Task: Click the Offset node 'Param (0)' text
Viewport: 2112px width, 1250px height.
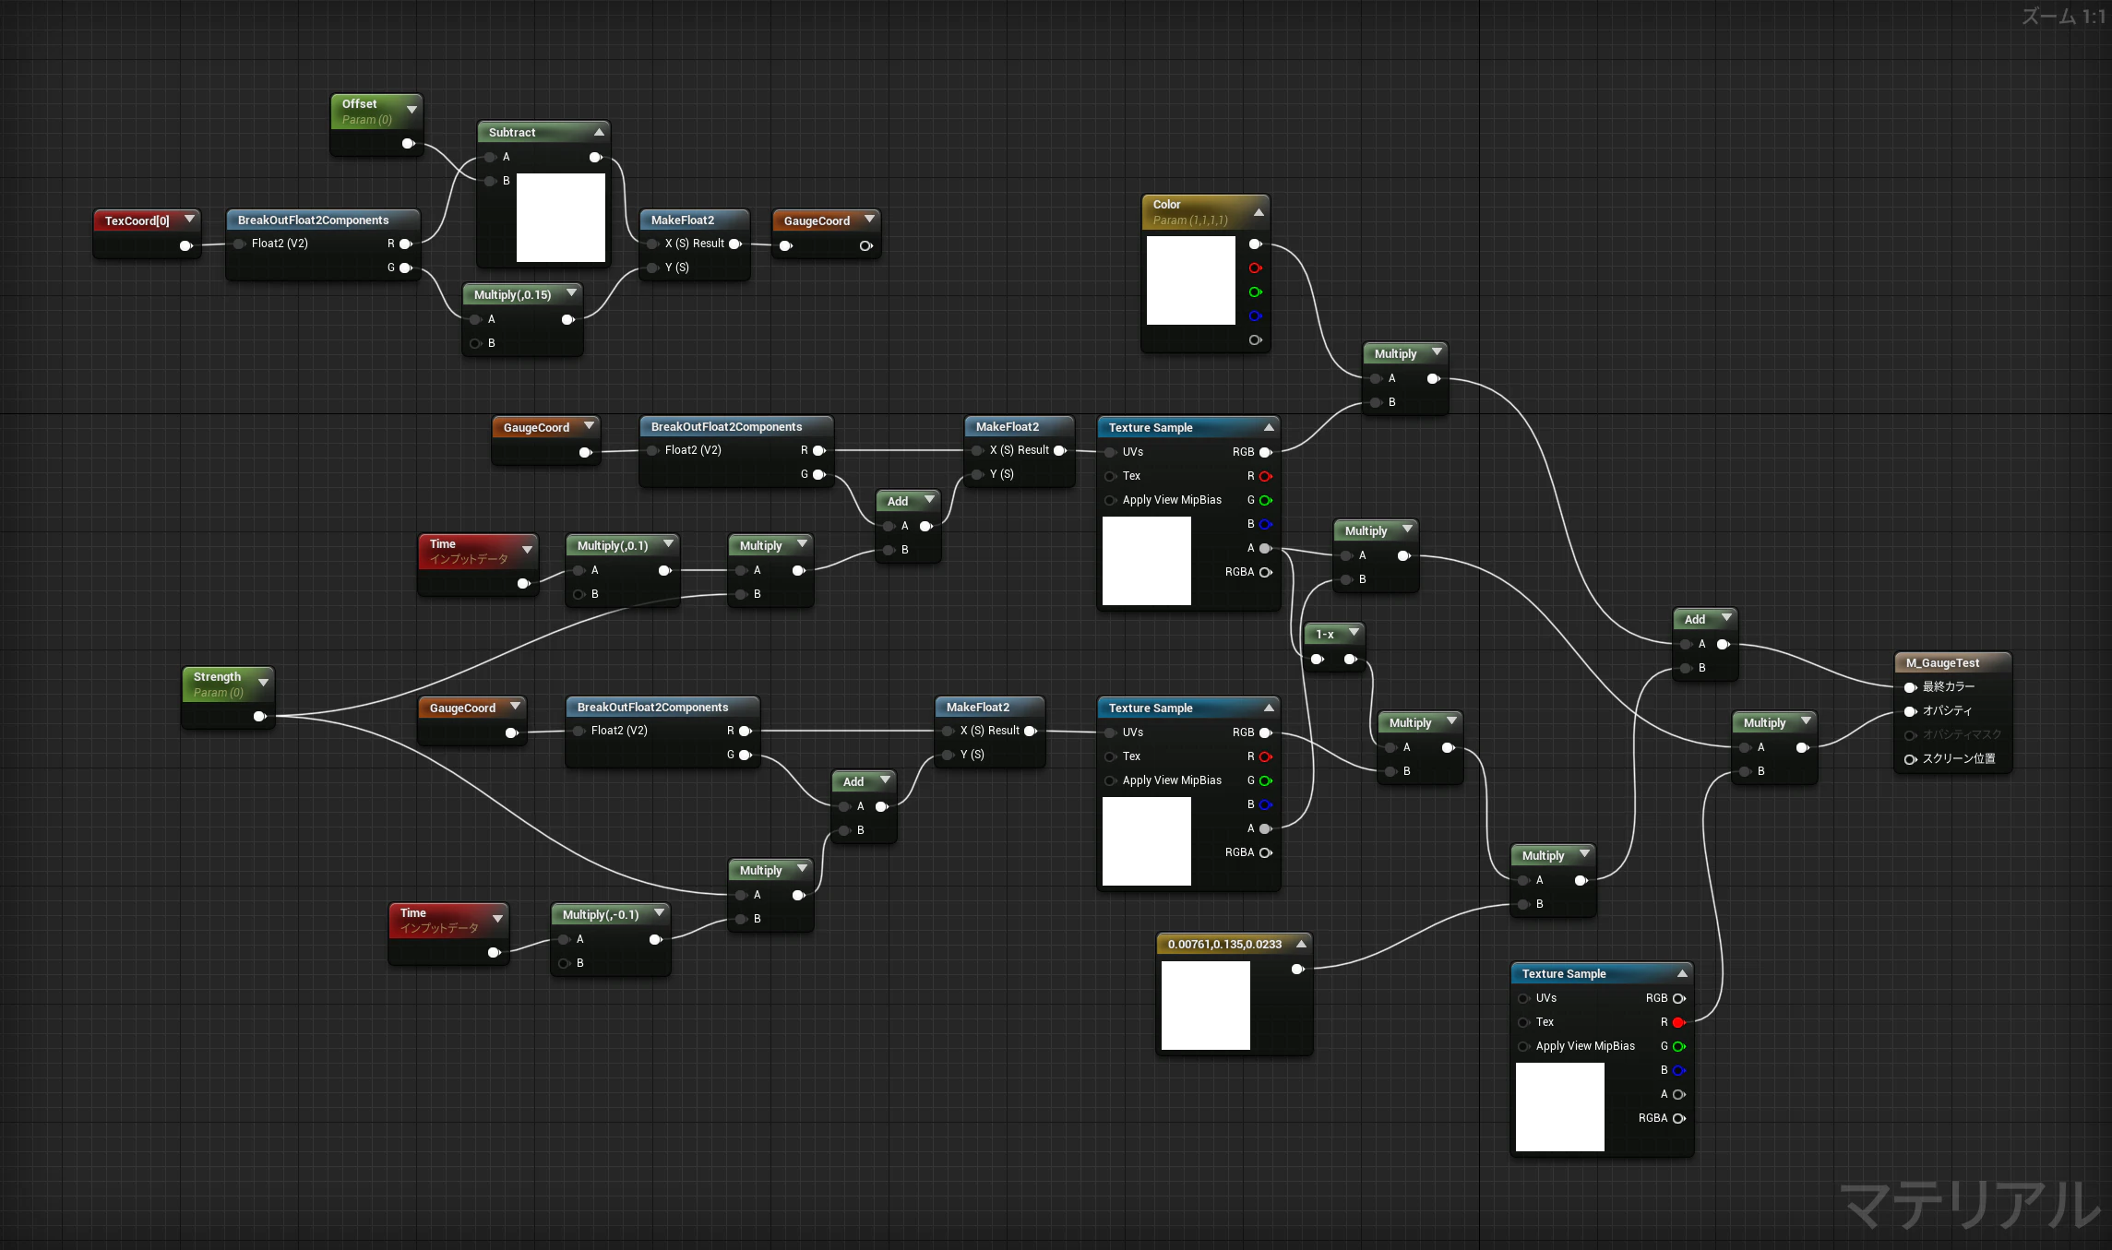Action: pyautogui.click(x=367, y=120)
